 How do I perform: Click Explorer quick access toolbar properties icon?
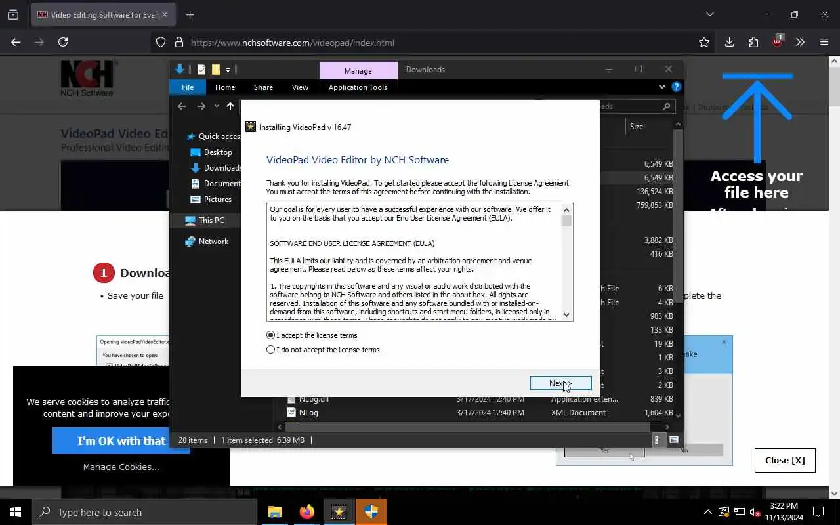coord(201,70)
